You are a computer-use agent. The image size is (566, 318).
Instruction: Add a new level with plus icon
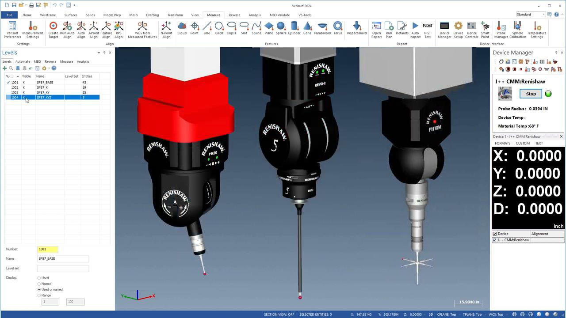(4, 68)
